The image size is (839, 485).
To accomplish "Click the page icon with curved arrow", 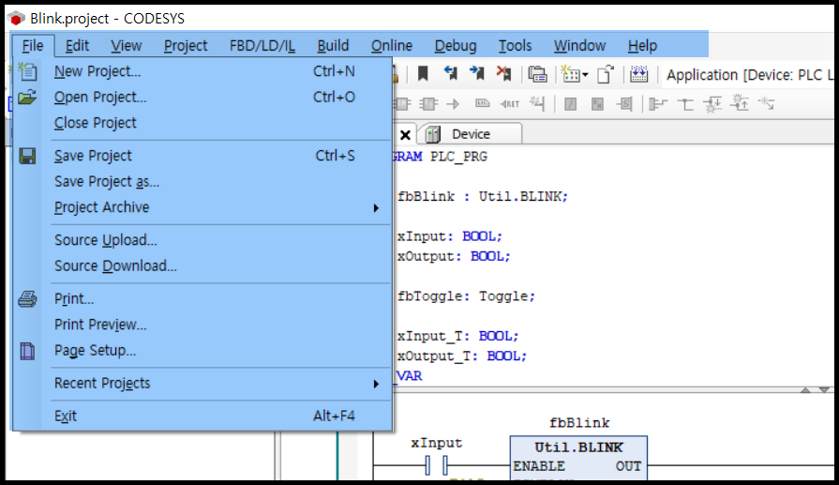I will click(x=606, y=74).
